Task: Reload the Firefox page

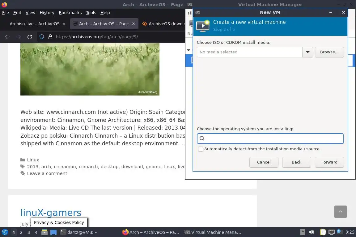Action: point(30,37)
